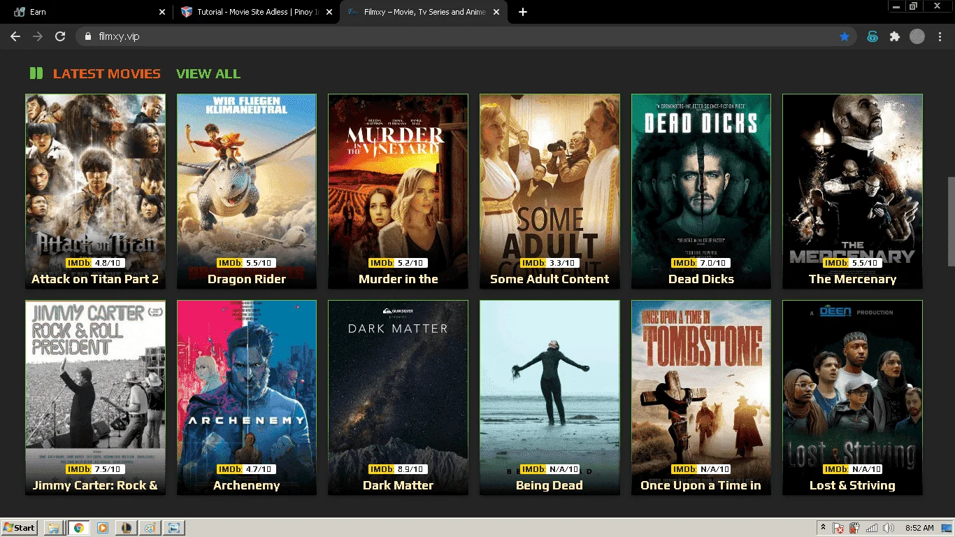
Task: Click the green bars icon beside Latest Movies
Action: click(36, 73)
